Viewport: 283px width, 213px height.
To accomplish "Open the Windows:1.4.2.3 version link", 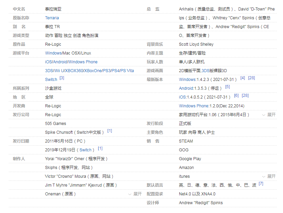I will click(187, 80).
